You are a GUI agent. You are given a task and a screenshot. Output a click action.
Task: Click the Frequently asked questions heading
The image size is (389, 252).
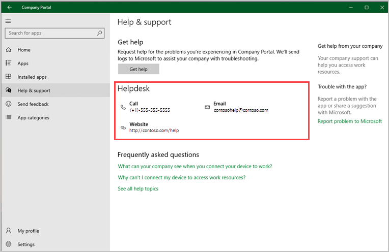pos(158,155)
